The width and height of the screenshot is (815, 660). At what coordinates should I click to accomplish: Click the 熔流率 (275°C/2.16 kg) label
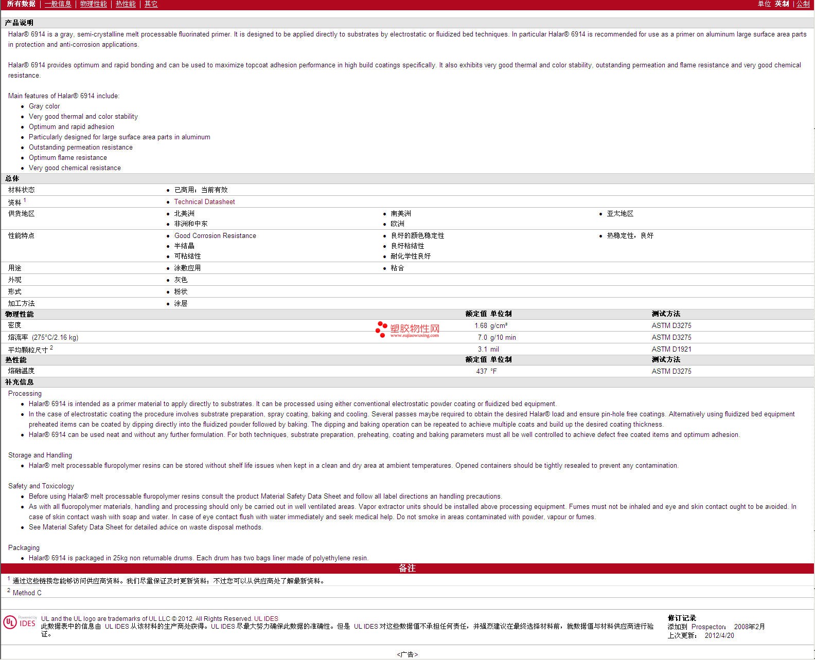click(43, 338)
